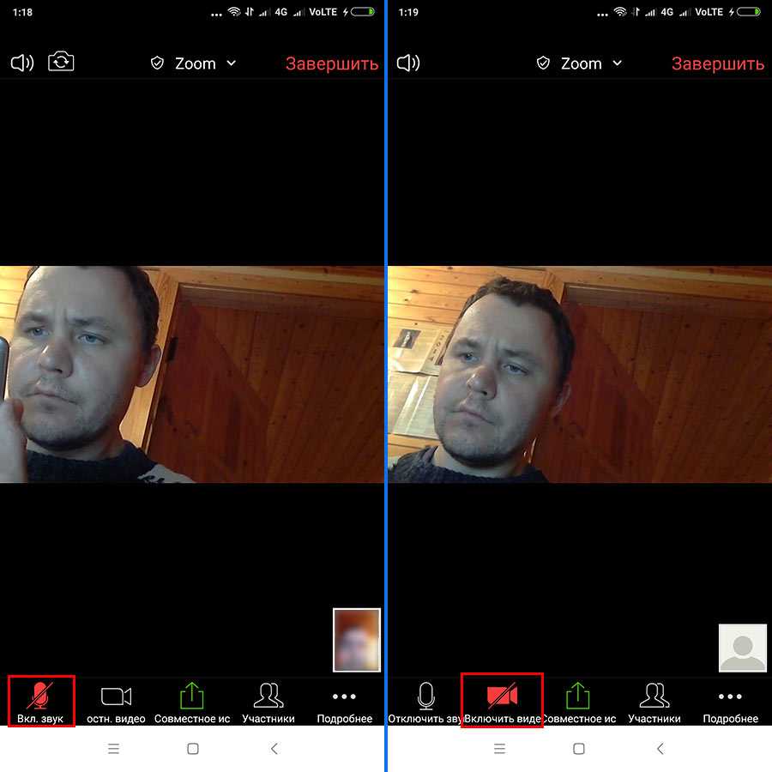Switch camera using the rotate icon on left screen
This screenshot has width=772, height=772.
tap(61, 63)
